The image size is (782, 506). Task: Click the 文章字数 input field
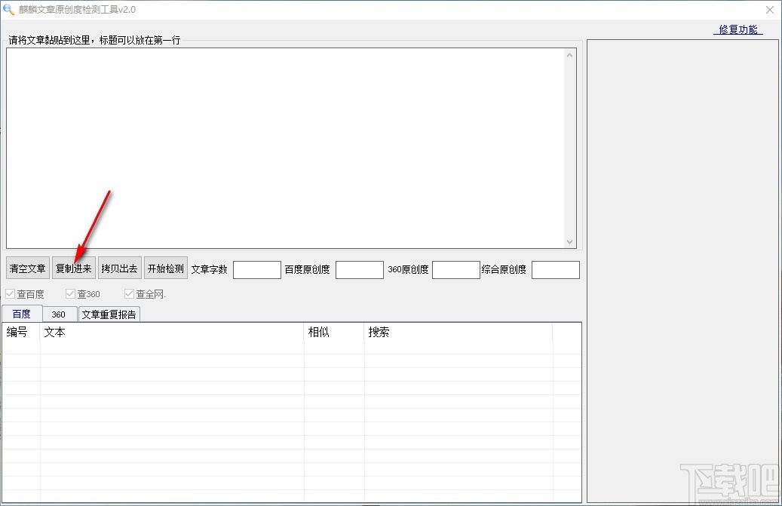click(257, 270)
